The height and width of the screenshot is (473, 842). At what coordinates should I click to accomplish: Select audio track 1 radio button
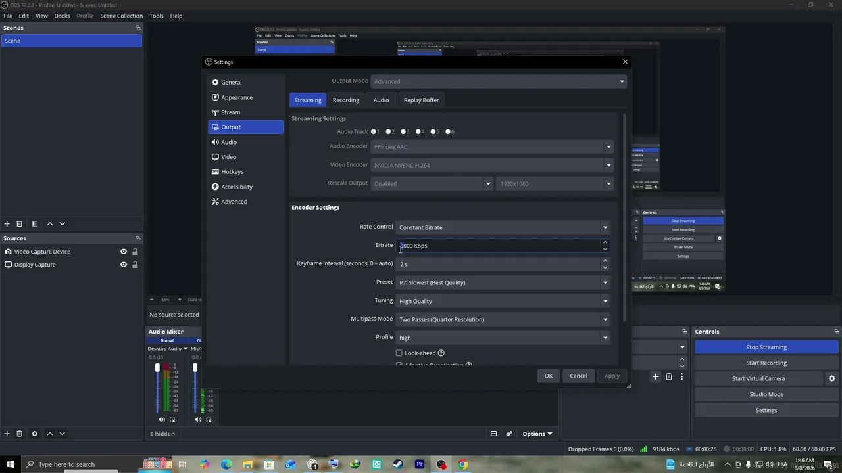[374, 131]
